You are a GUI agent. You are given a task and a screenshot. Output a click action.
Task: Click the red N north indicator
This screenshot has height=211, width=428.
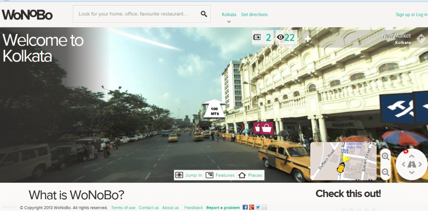[405, 151]
